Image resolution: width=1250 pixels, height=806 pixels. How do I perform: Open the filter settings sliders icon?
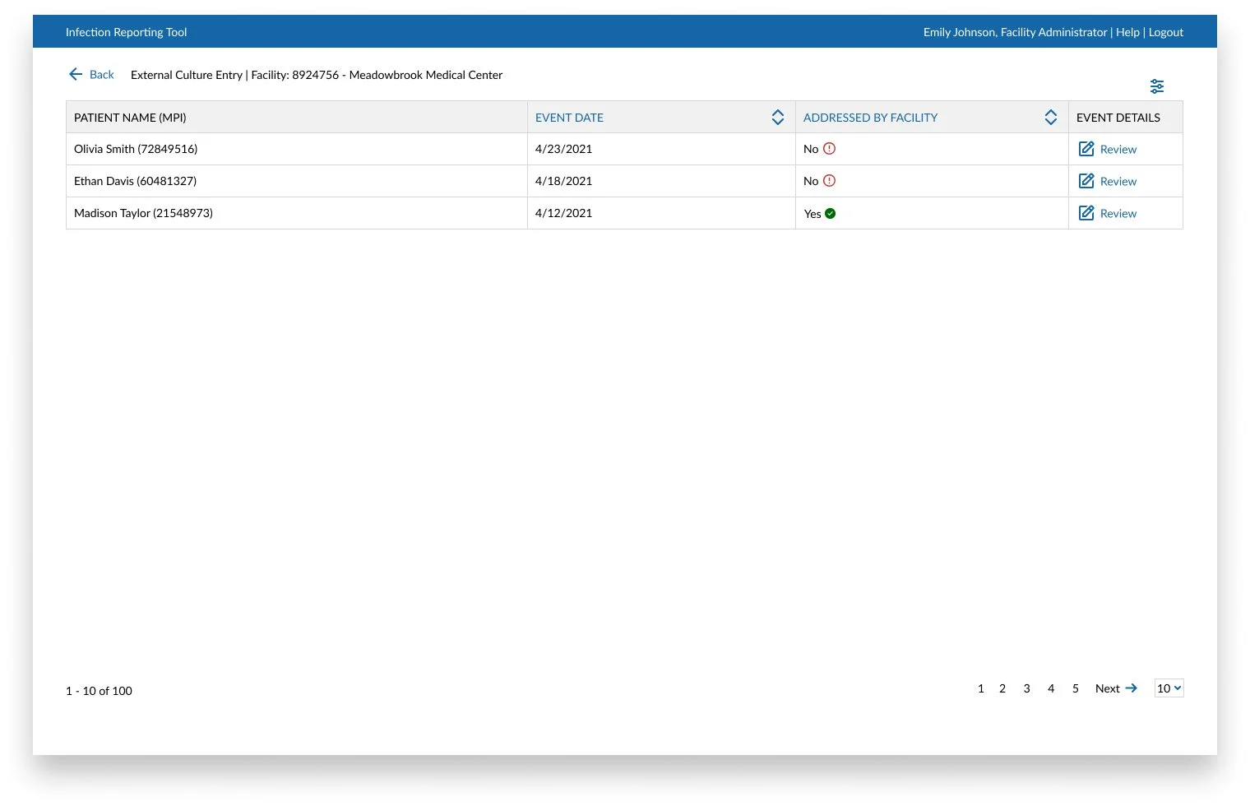tap(1157, 86)
